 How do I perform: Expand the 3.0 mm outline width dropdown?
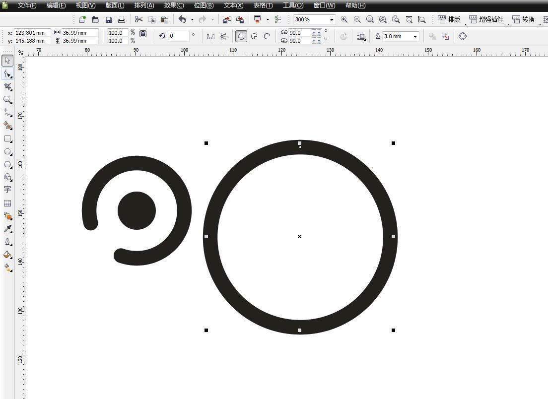click(x=415, y=36)
